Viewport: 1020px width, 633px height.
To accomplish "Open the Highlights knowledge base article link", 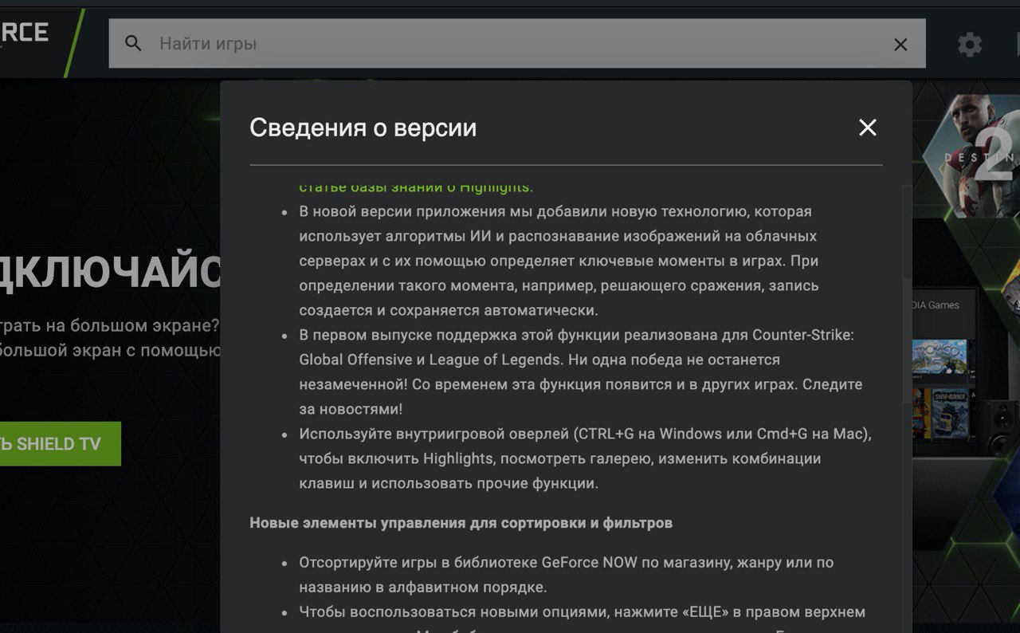I will click(x=416, y=187).
